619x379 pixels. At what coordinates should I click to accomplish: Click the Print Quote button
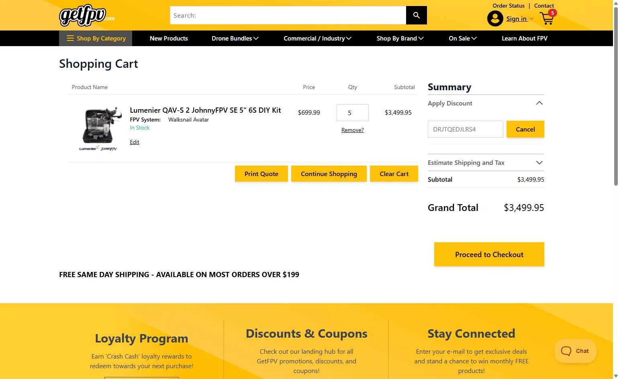(261, 174)
